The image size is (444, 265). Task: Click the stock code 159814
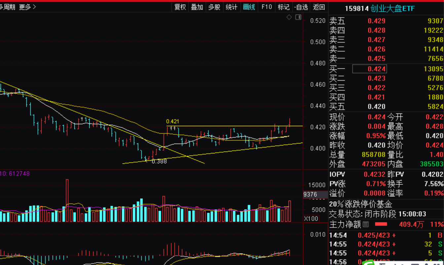357,9
